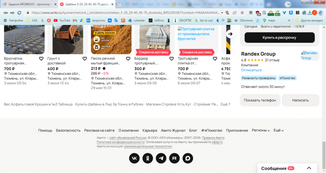Favorite the Песок речной мытый listing heart
This screenshot has width=326, height=173.
tap(128, 59)
